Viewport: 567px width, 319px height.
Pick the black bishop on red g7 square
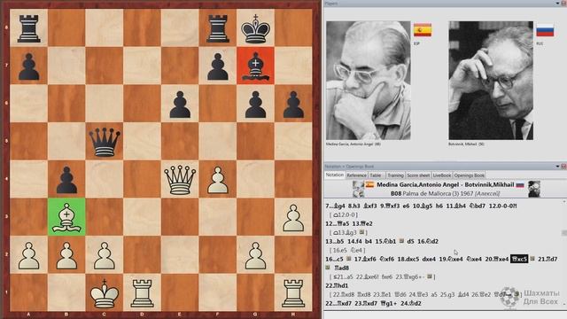coord(255,66)
